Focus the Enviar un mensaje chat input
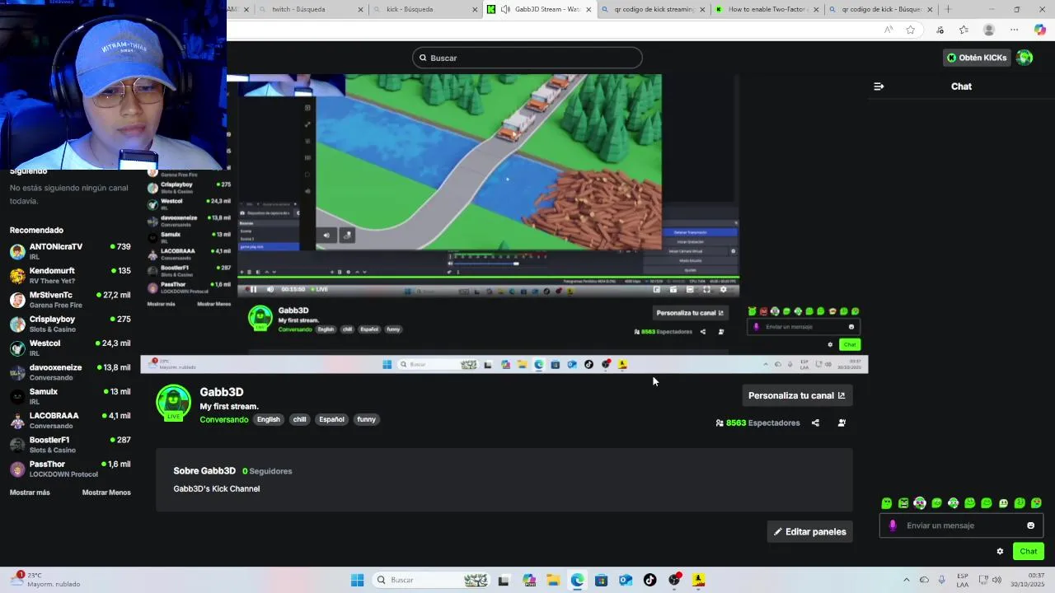Screen dimensions: 1055x593 click(962, 525)
